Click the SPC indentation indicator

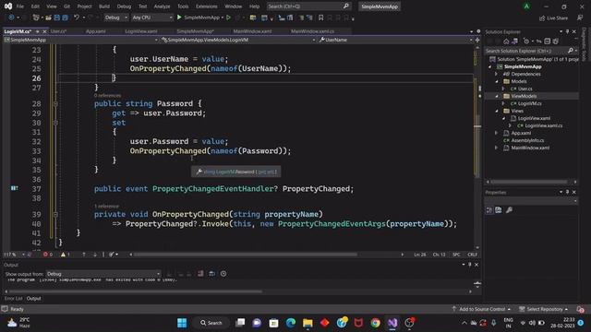click(x=456, y=255)
